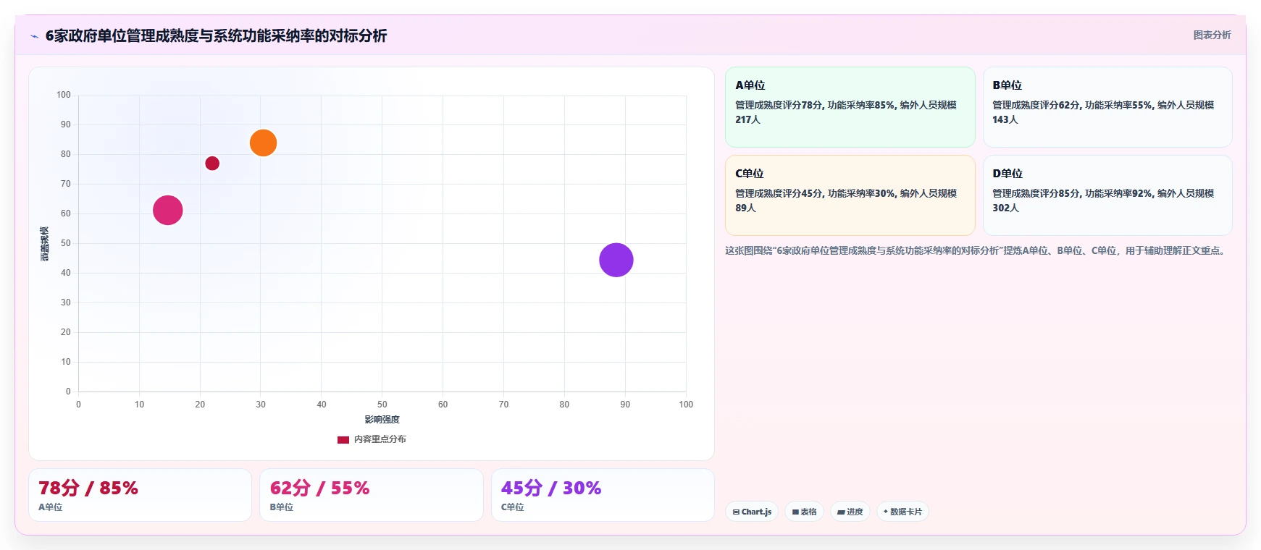
Task: Click the Chart.js tag
Action: click(x=752, y=512)
